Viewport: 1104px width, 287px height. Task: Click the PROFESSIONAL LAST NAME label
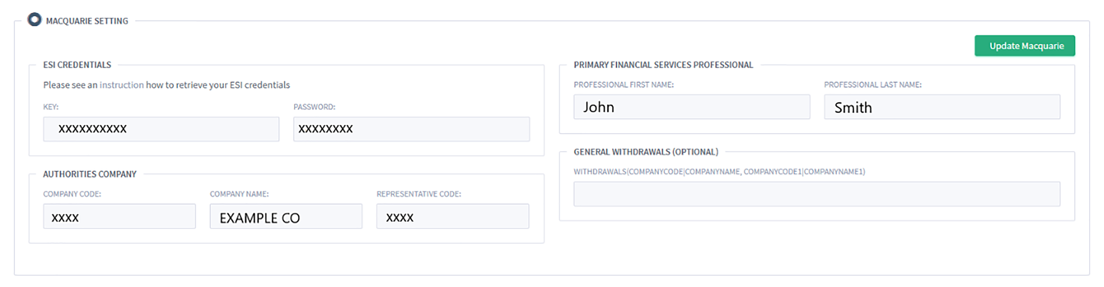point(873,85)
